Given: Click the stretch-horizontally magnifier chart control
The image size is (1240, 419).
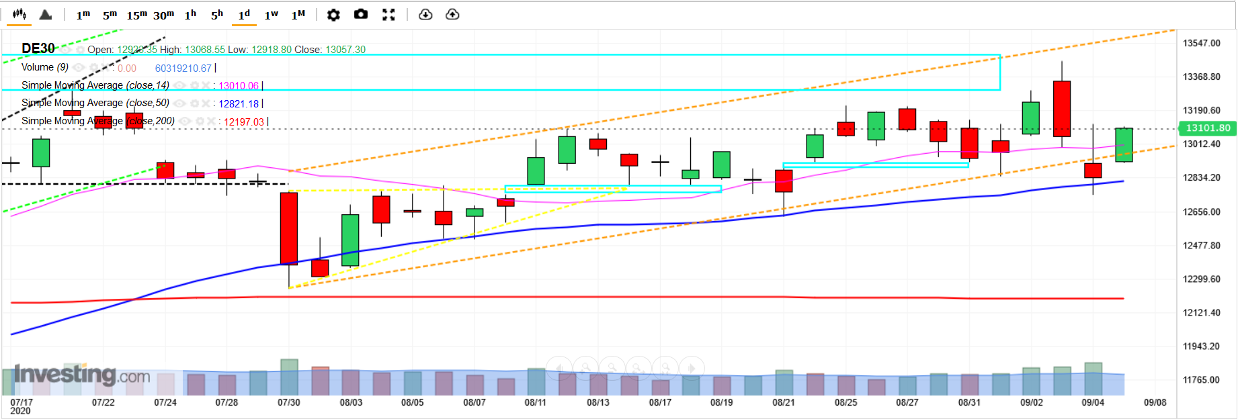Looking at the screenshot, I should coord(638,368).
